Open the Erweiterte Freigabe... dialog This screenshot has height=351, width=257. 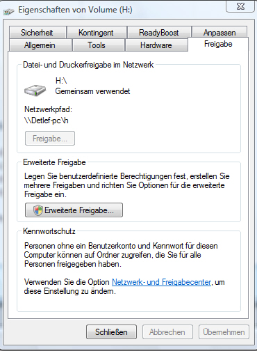coord(74,210)
